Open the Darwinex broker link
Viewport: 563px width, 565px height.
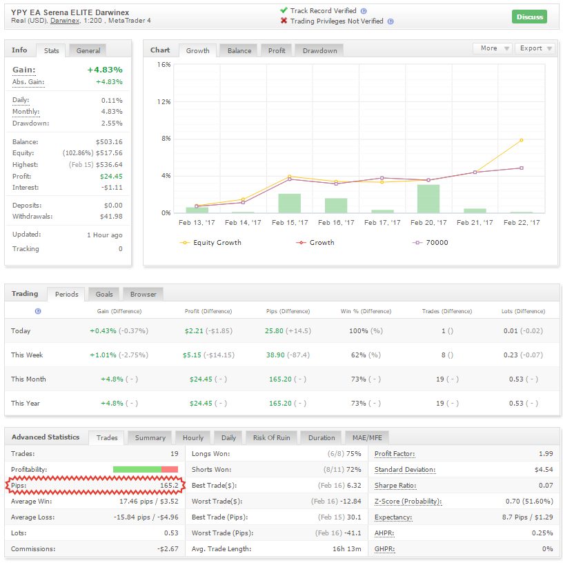[65, 21]
